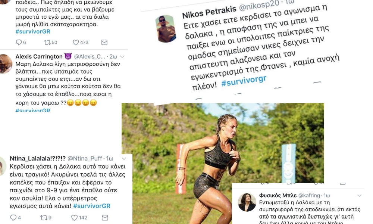Click reply icon with 6 comments
The width and height of the screenshot is (373, 224).
[x=19, y=42]
